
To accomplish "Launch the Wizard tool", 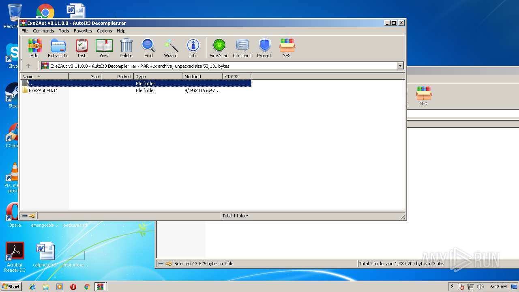I will (171, 48).
